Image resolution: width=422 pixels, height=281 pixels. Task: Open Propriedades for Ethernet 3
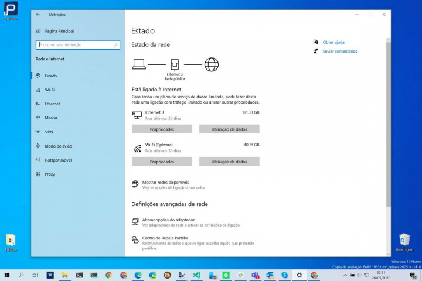click(x=162, y=129)
